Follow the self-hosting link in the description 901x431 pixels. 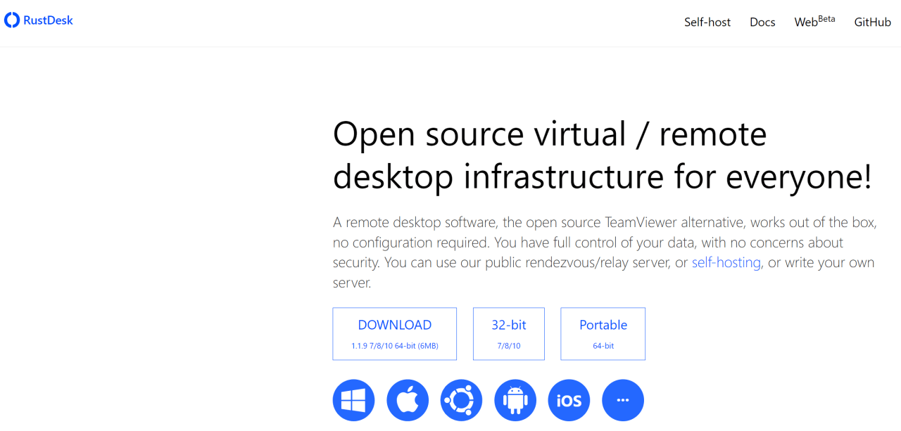(726, 262)
